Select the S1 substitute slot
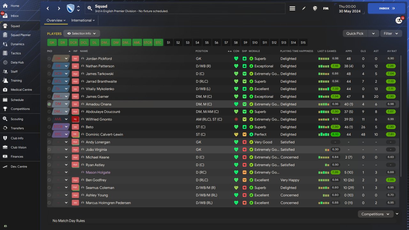The image size is (409, 230). coord(168,42)
